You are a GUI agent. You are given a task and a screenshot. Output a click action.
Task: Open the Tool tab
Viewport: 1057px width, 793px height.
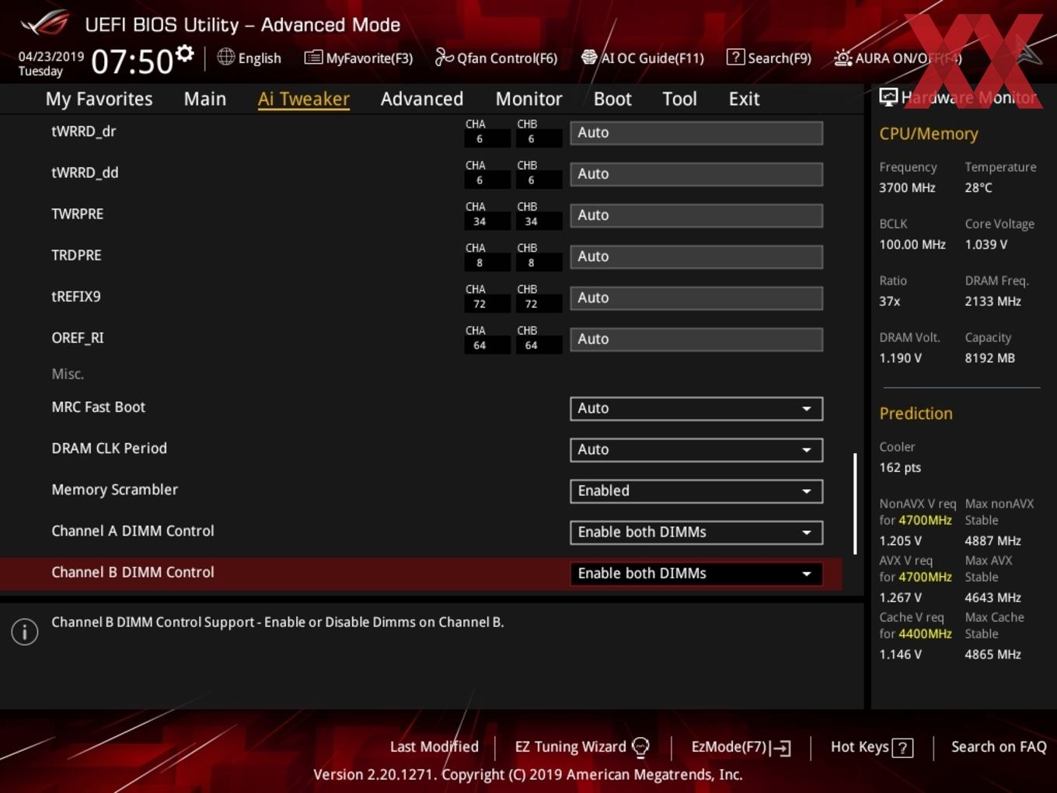(679, 99)
